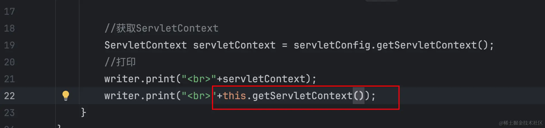Click the //获取ServletContext comment
The height and width of the screenshot is (128, 545).
pos(161,28)
